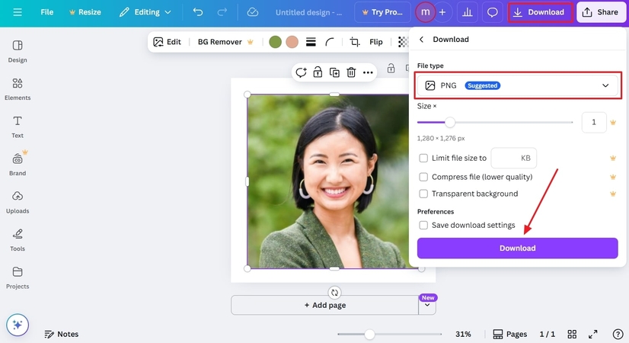Enable Compress file checkbox
The width and height of the screenshot is (629, 343).
[x=423, y=177]
